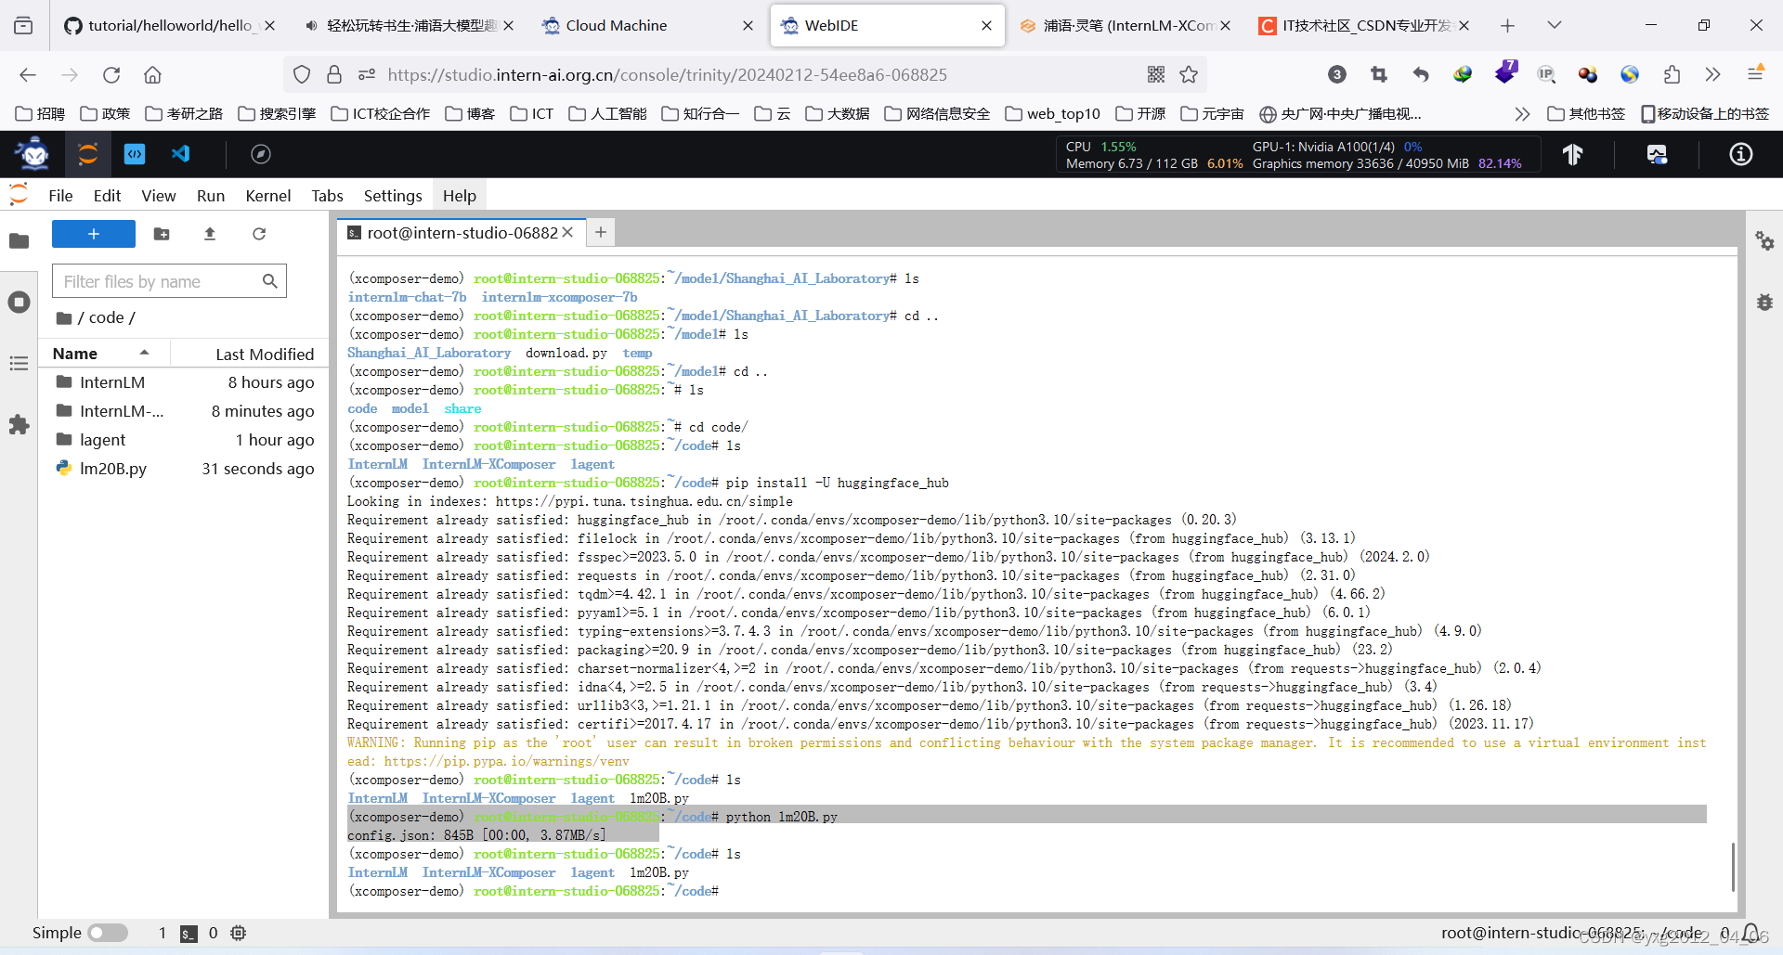The height and width of the screenshot is (955, 1783).
Task: Refresh the file browser list
Action: tap(259, 234)
